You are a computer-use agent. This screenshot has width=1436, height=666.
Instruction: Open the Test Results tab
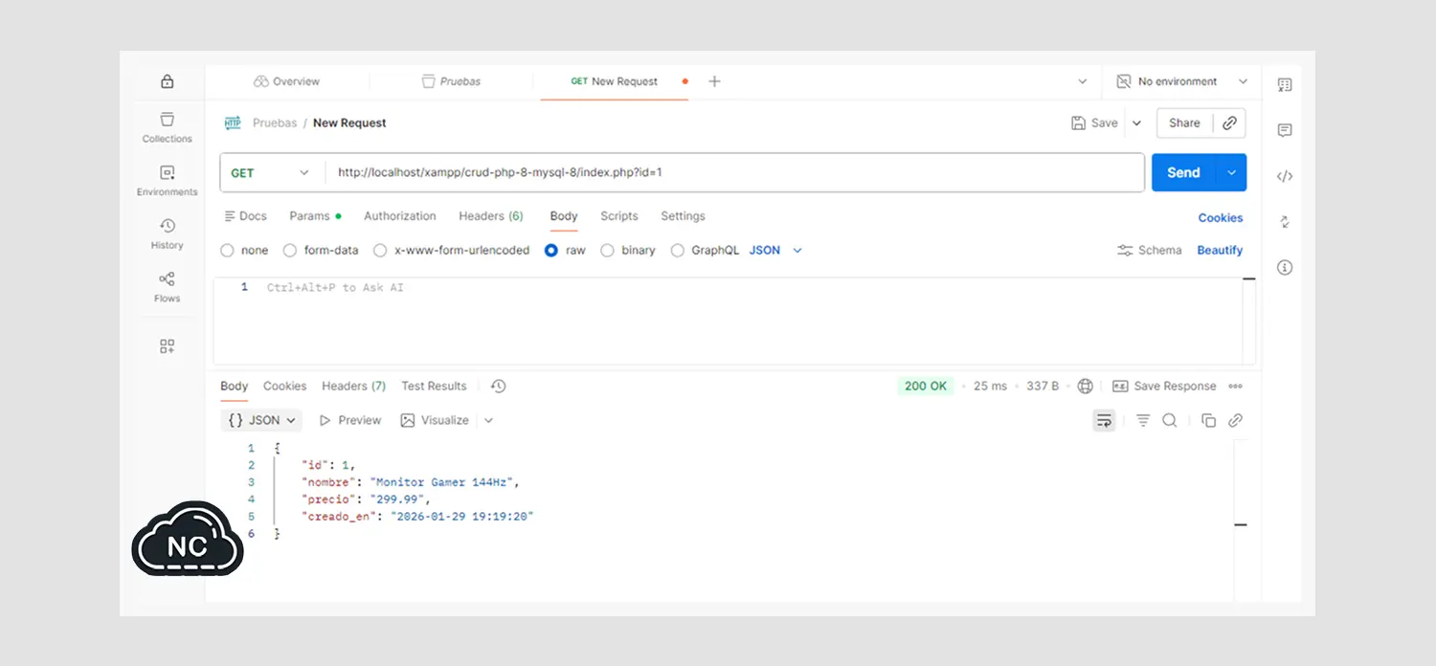tap(434, 387)
